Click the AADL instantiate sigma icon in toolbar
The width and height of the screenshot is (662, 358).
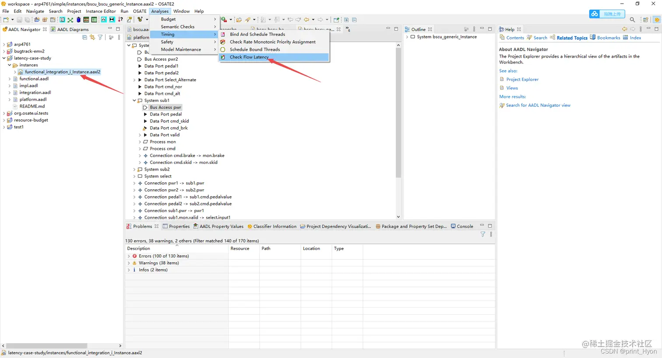[62, 20]
